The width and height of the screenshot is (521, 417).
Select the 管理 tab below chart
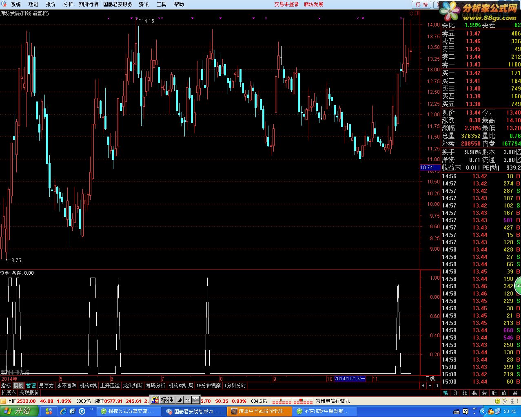pos(31,385)
